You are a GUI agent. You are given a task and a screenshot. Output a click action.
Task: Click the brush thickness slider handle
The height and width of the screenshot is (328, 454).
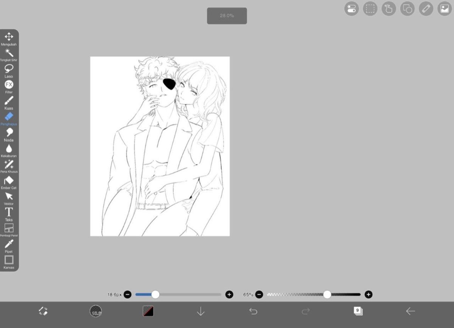coord(155,294)
